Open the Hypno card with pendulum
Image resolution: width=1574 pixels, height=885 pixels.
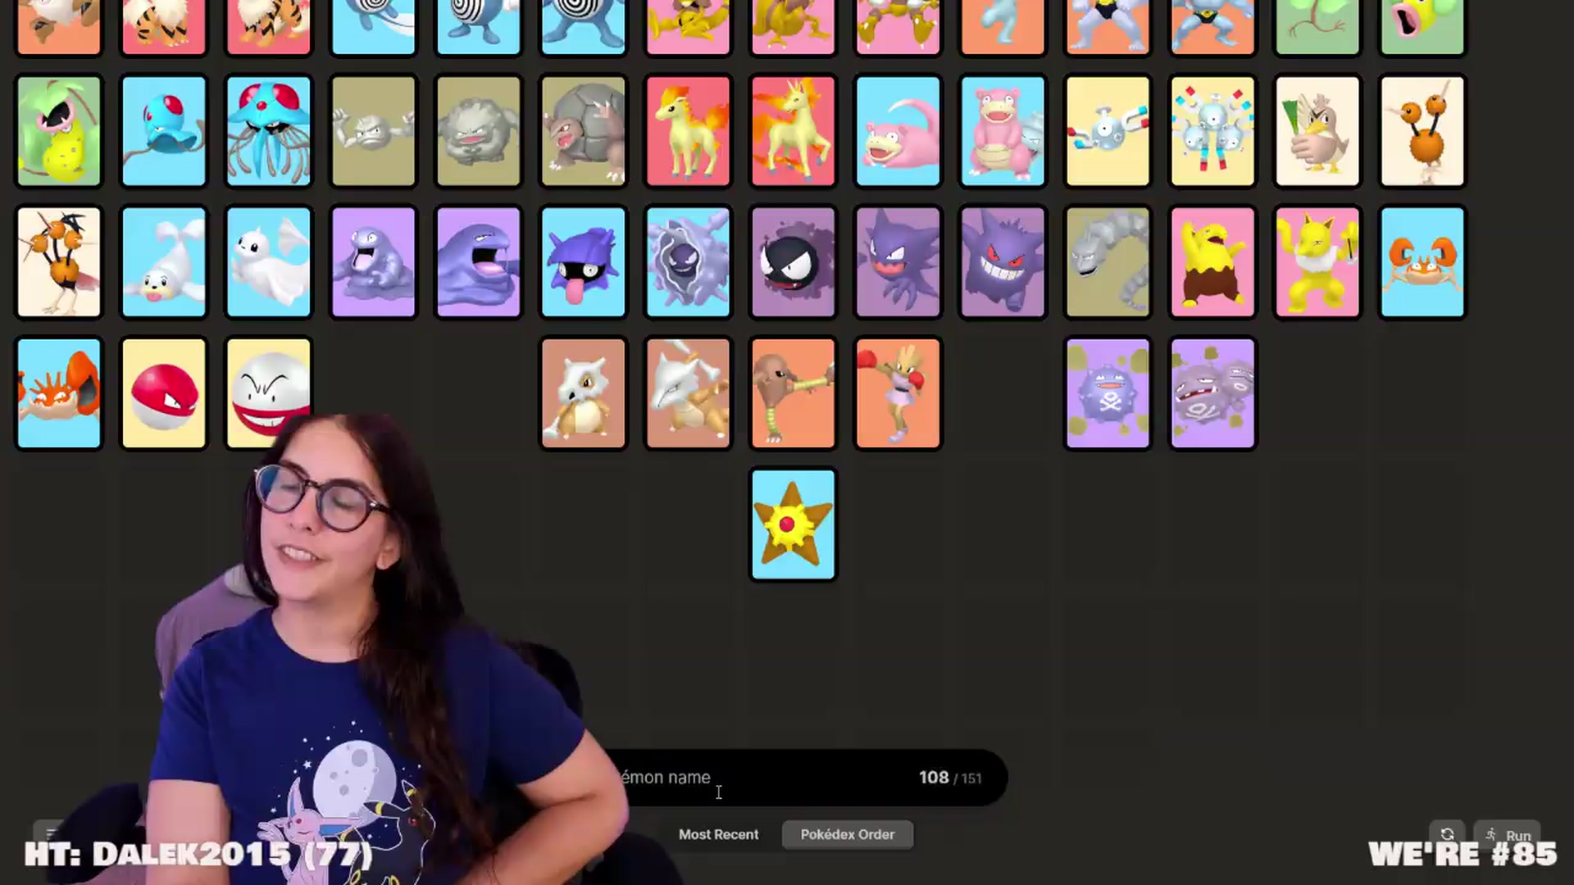pos(1318,262)
